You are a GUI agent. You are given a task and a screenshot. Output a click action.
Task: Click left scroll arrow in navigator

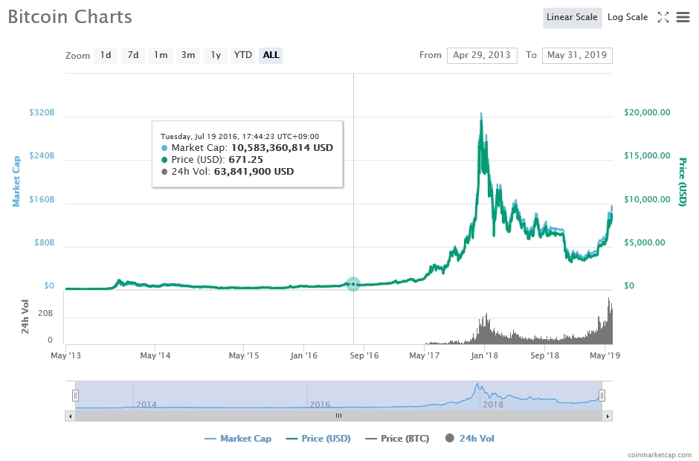point(71,416)
